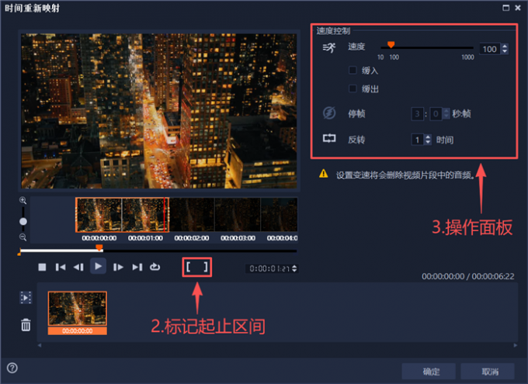Enable the 缓出 ease-out checkbox
This screenshot has width=528, height=384.
pos(353,88)
